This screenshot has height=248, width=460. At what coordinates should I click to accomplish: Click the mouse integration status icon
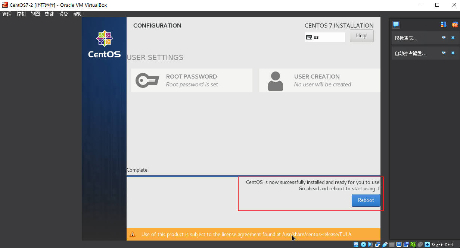420,244
